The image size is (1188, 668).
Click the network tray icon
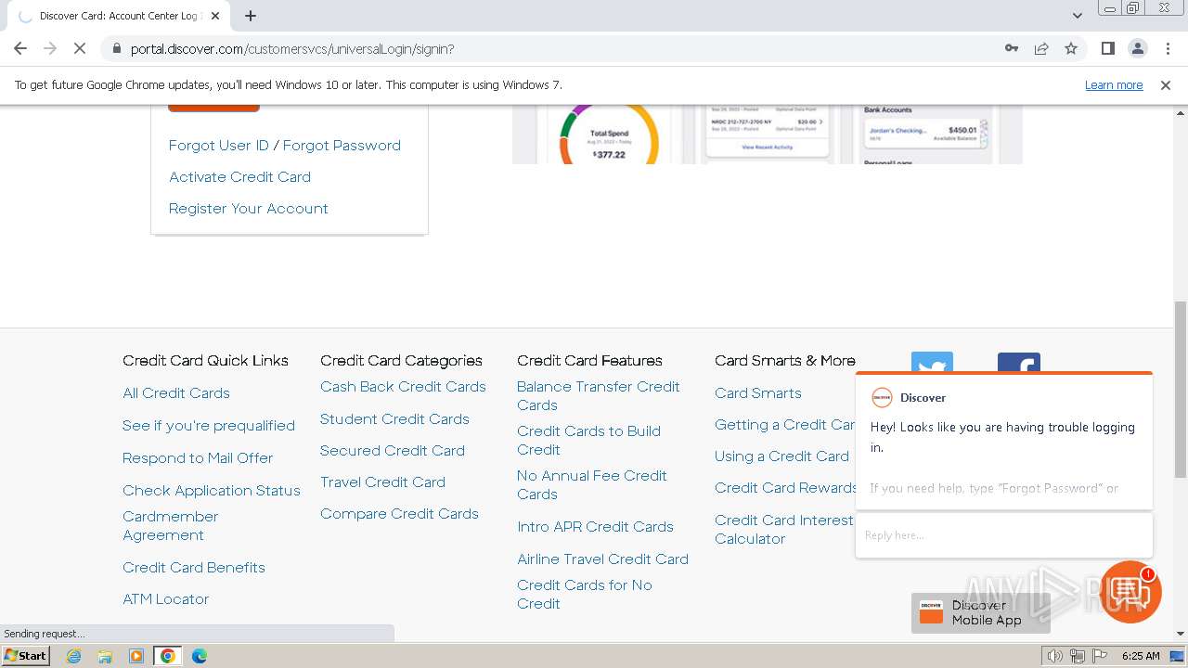pyautogui.click(x=1077, y=656)
